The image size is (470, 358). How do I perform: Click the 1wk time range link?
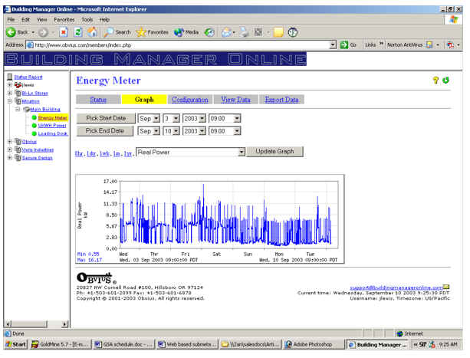click(x=104, y=153)
